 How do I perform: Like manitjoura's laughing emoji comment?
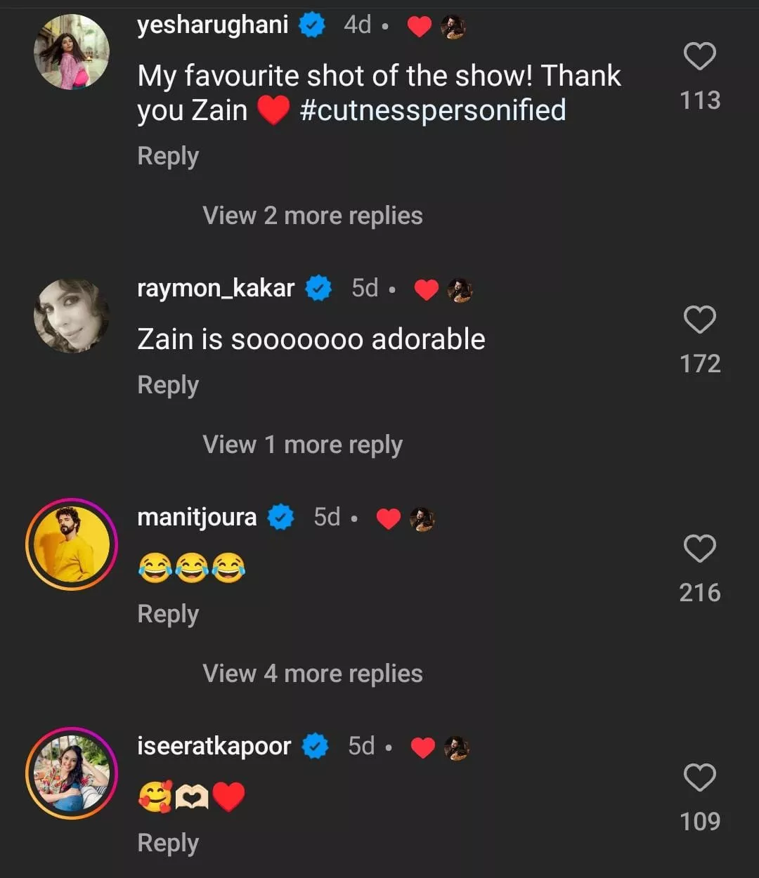click(x=699, y=549)
